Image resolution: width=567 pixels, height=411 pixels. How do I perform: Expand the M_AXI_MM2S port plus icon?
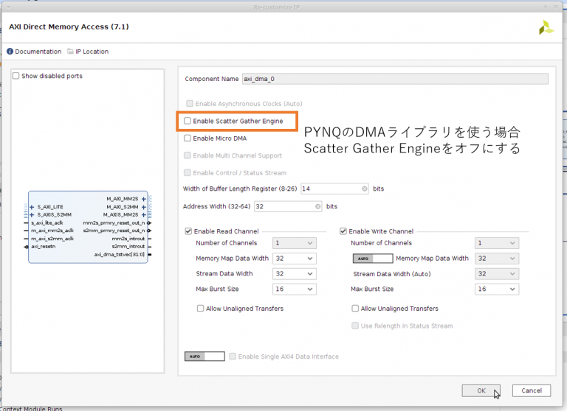tap(144, 199)
